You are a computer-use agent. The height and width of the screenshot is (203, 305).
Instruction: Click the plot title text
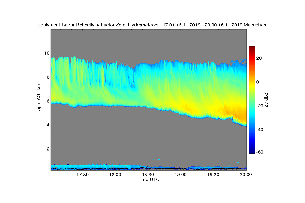click(152, 25)
